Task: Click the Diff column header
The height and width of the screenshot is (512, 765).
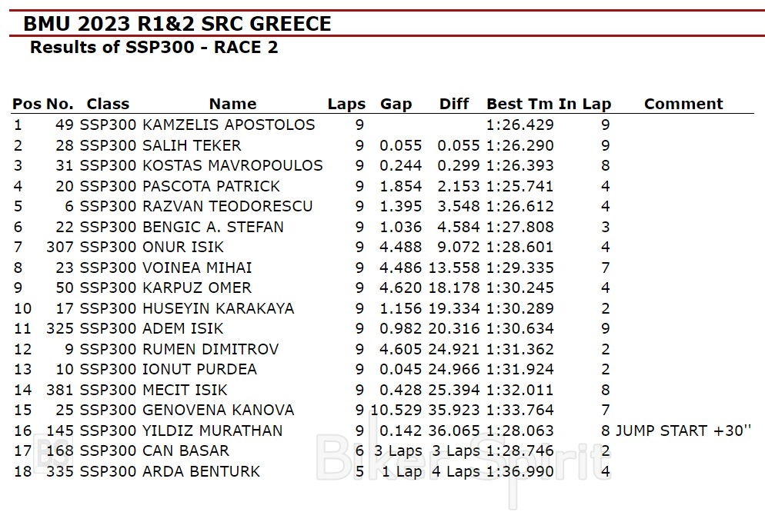Action: pos(454,105)
